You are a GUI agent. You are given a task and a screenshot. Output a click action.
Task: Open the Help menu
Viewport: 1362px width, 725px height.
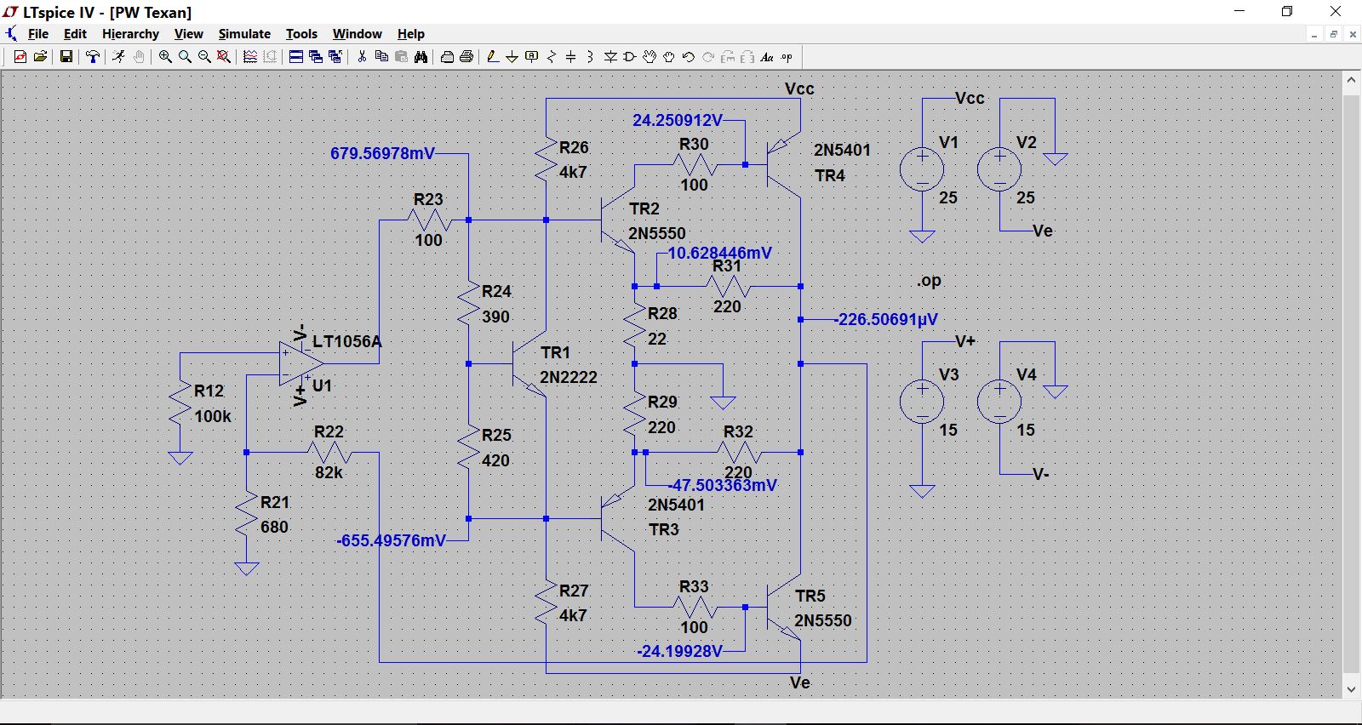[410, 34]
